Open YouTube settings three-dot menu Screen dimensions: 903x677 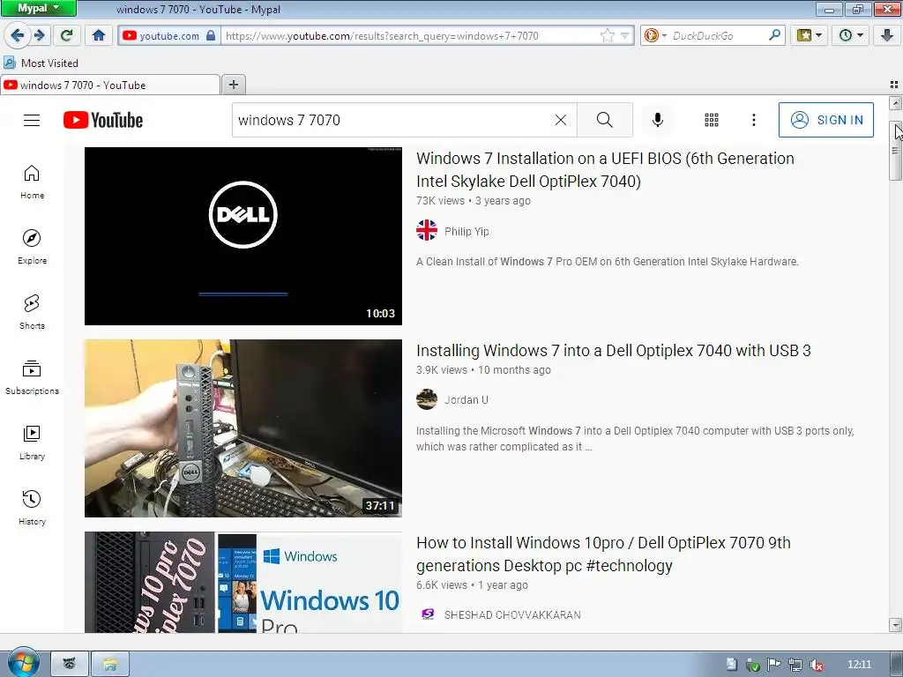click(x=753, y=120)
